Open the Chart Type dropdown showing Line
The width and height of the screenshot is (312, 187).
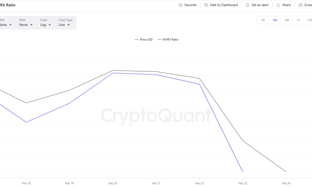(x=65, y=25)
